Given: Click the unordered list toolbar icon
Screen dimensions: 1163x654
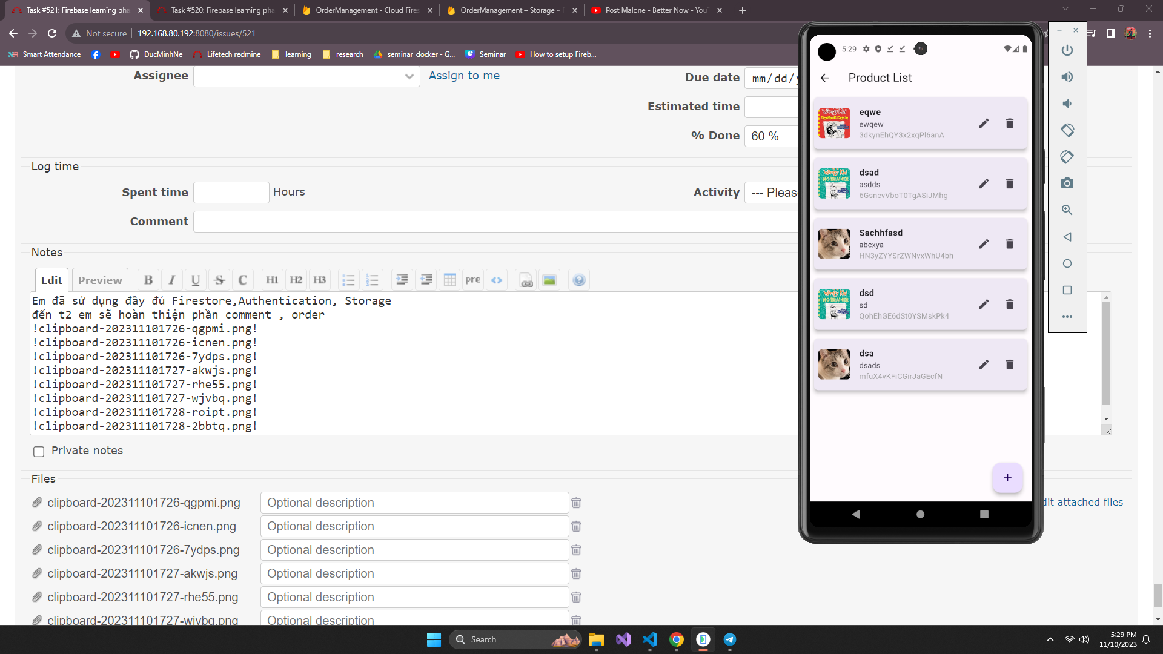Looking at the screenshot, I should [x=348, y=280].
